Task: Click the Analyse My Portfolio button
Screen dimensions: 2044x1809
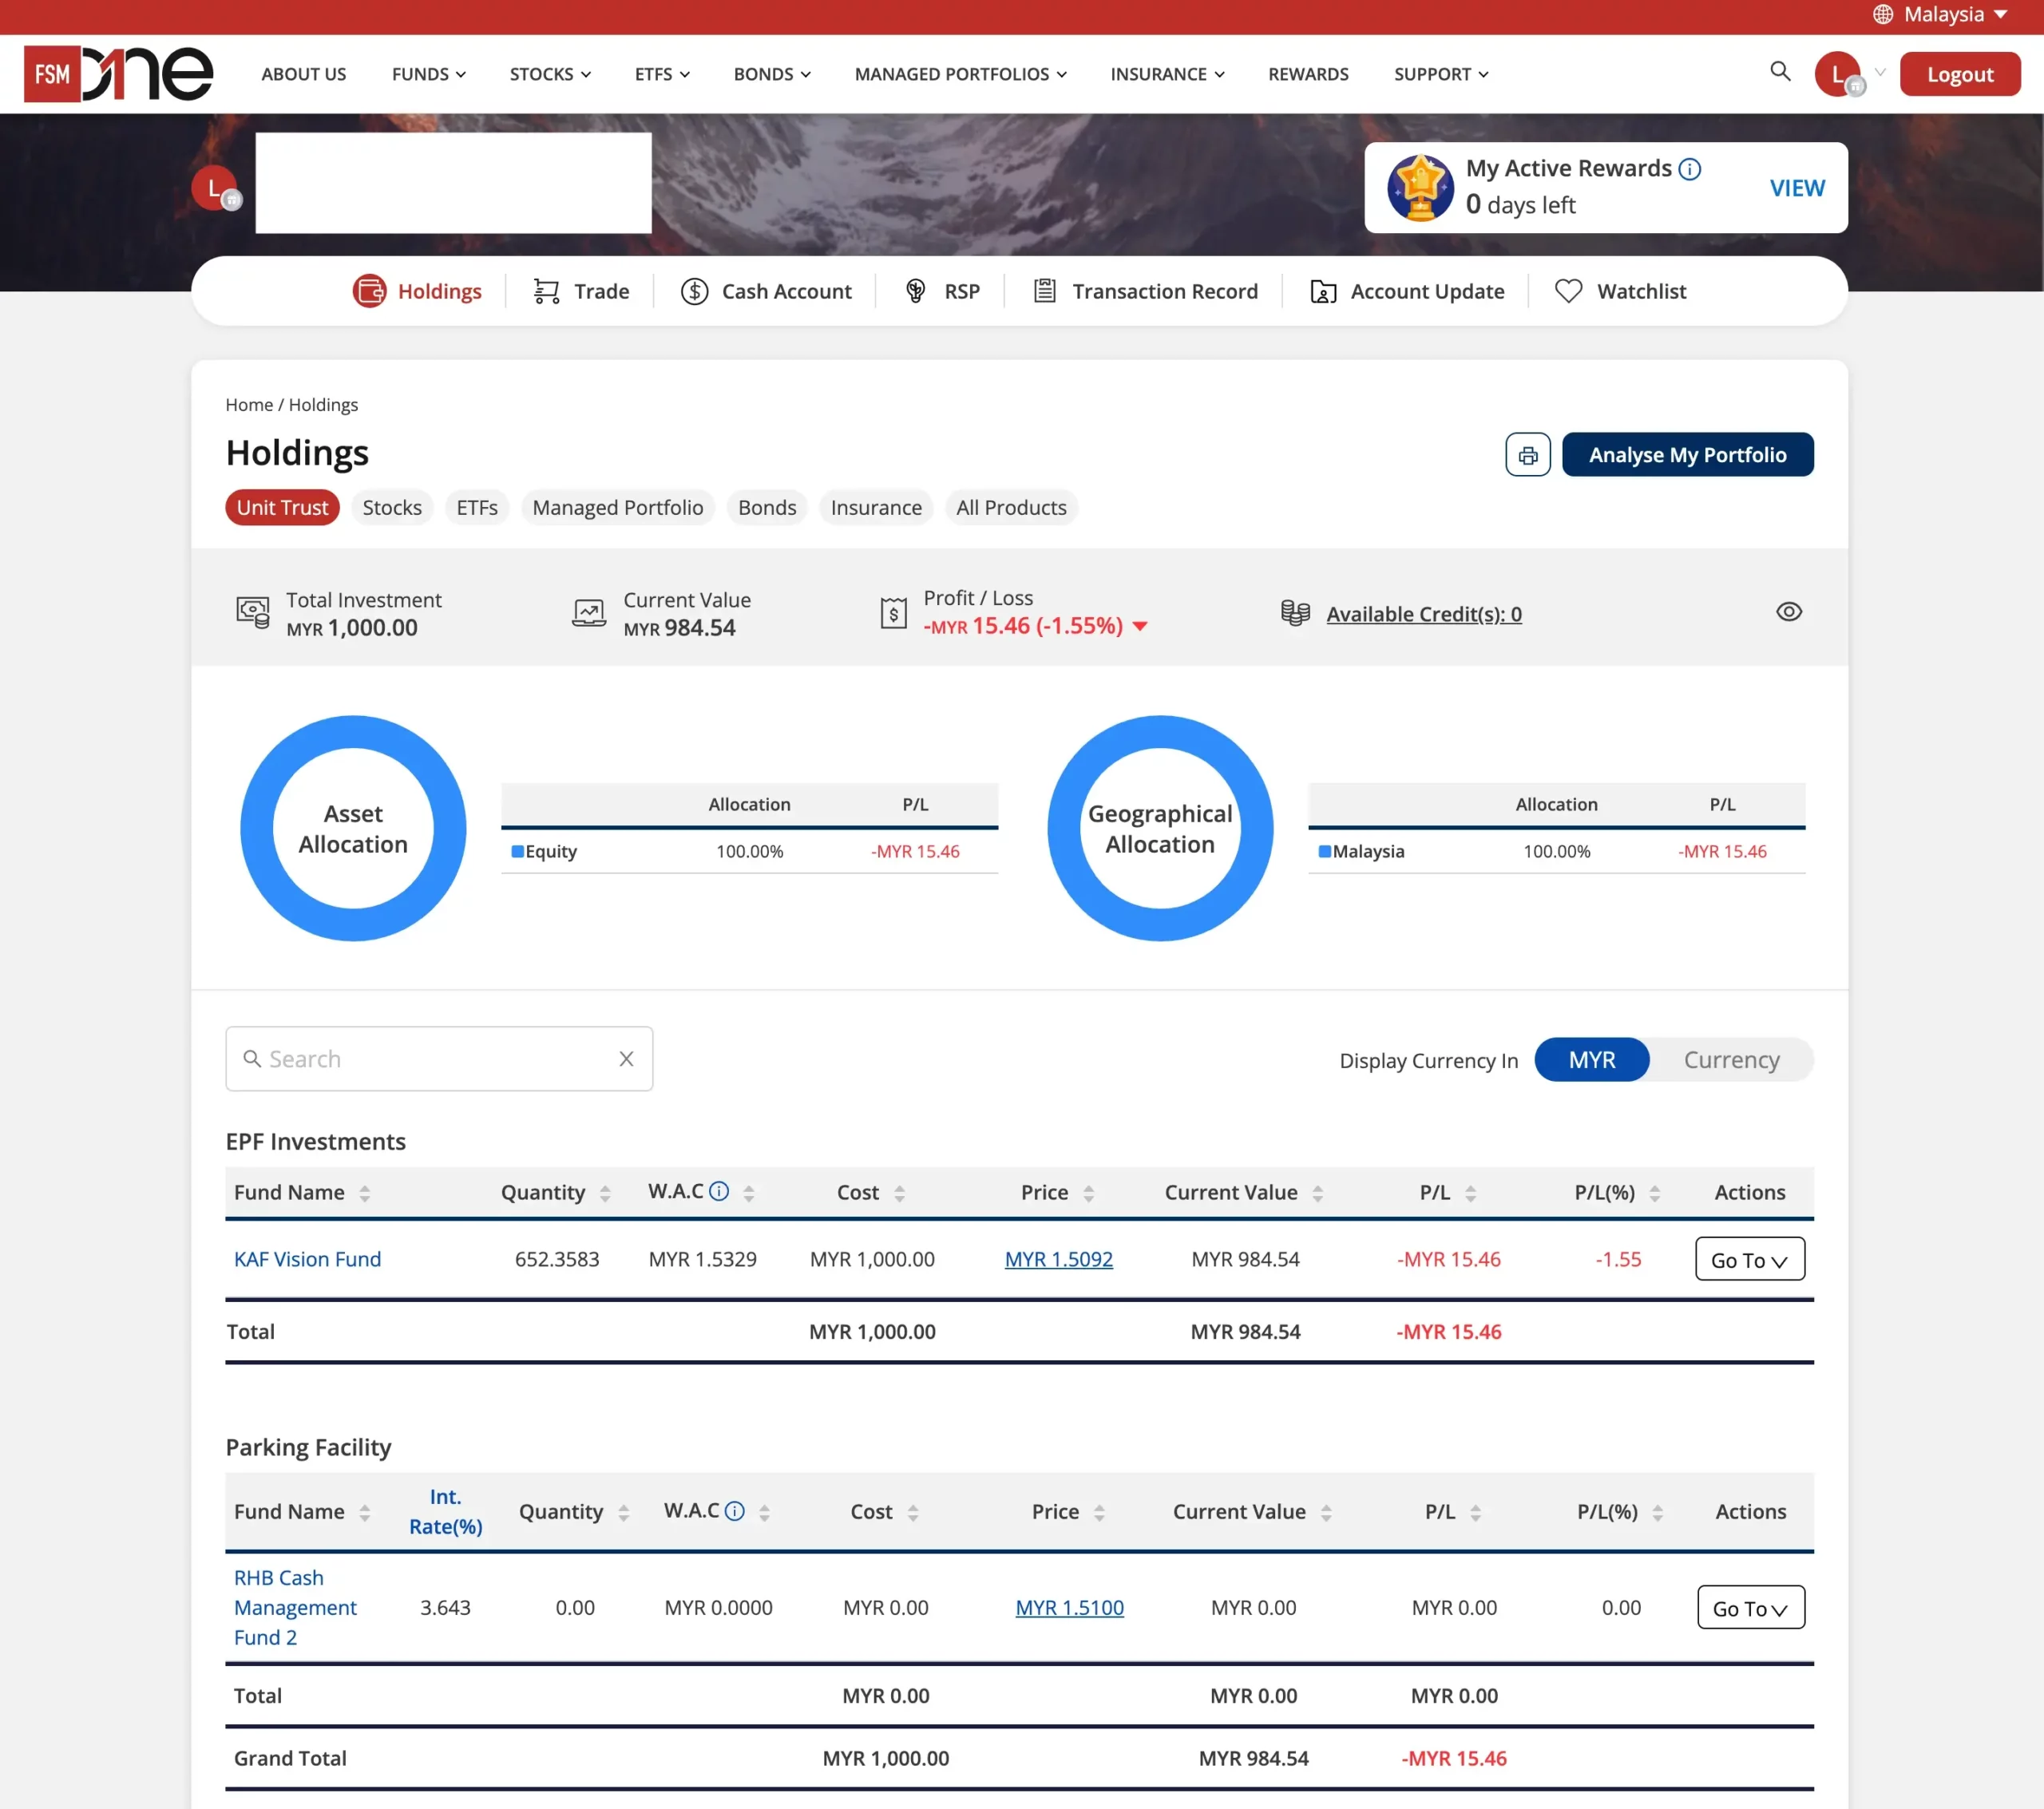Action: (1687, 454)
